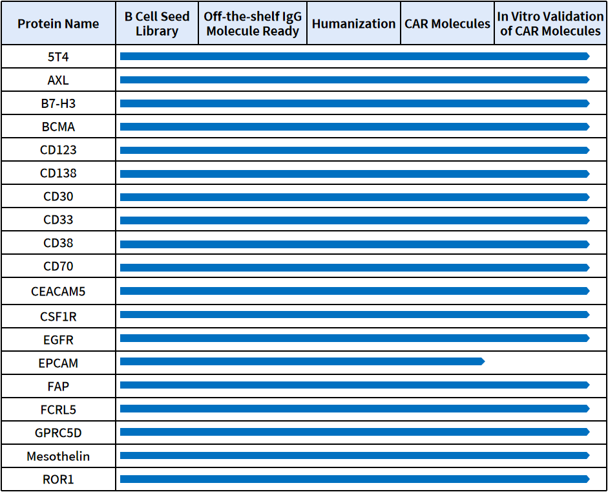The width and height of the screenshot is (608, 492).
Task: Select the EGFR progress bar
Action: (354, 338)
